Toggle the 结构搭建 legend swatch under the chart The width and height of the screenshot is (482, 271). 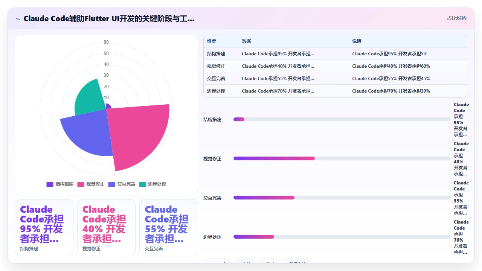tap(50, 184)
